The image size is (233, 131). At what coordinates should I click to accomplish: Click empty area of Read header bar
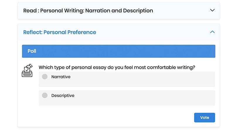tap(182, 11)
